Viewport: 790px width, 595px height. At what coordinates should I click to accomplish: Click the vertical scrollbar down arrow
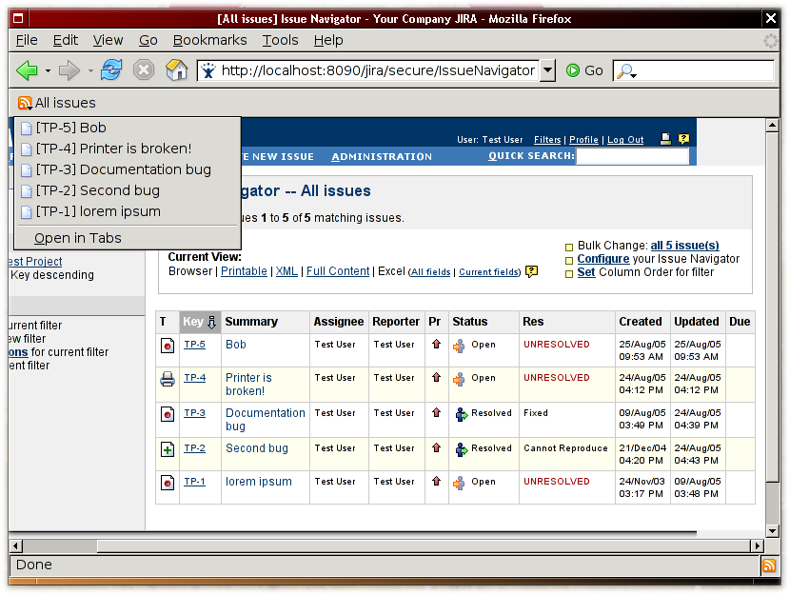click(772, 530)
